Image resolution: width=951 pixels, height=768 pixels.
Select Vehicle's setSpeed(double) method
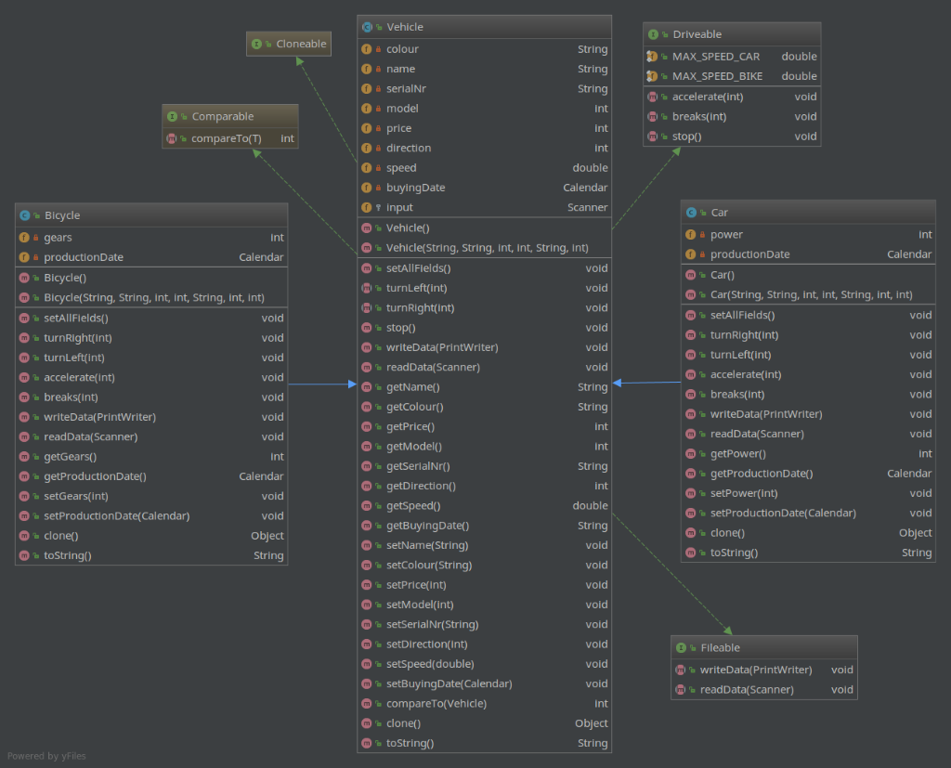click(x=485, y=664)
